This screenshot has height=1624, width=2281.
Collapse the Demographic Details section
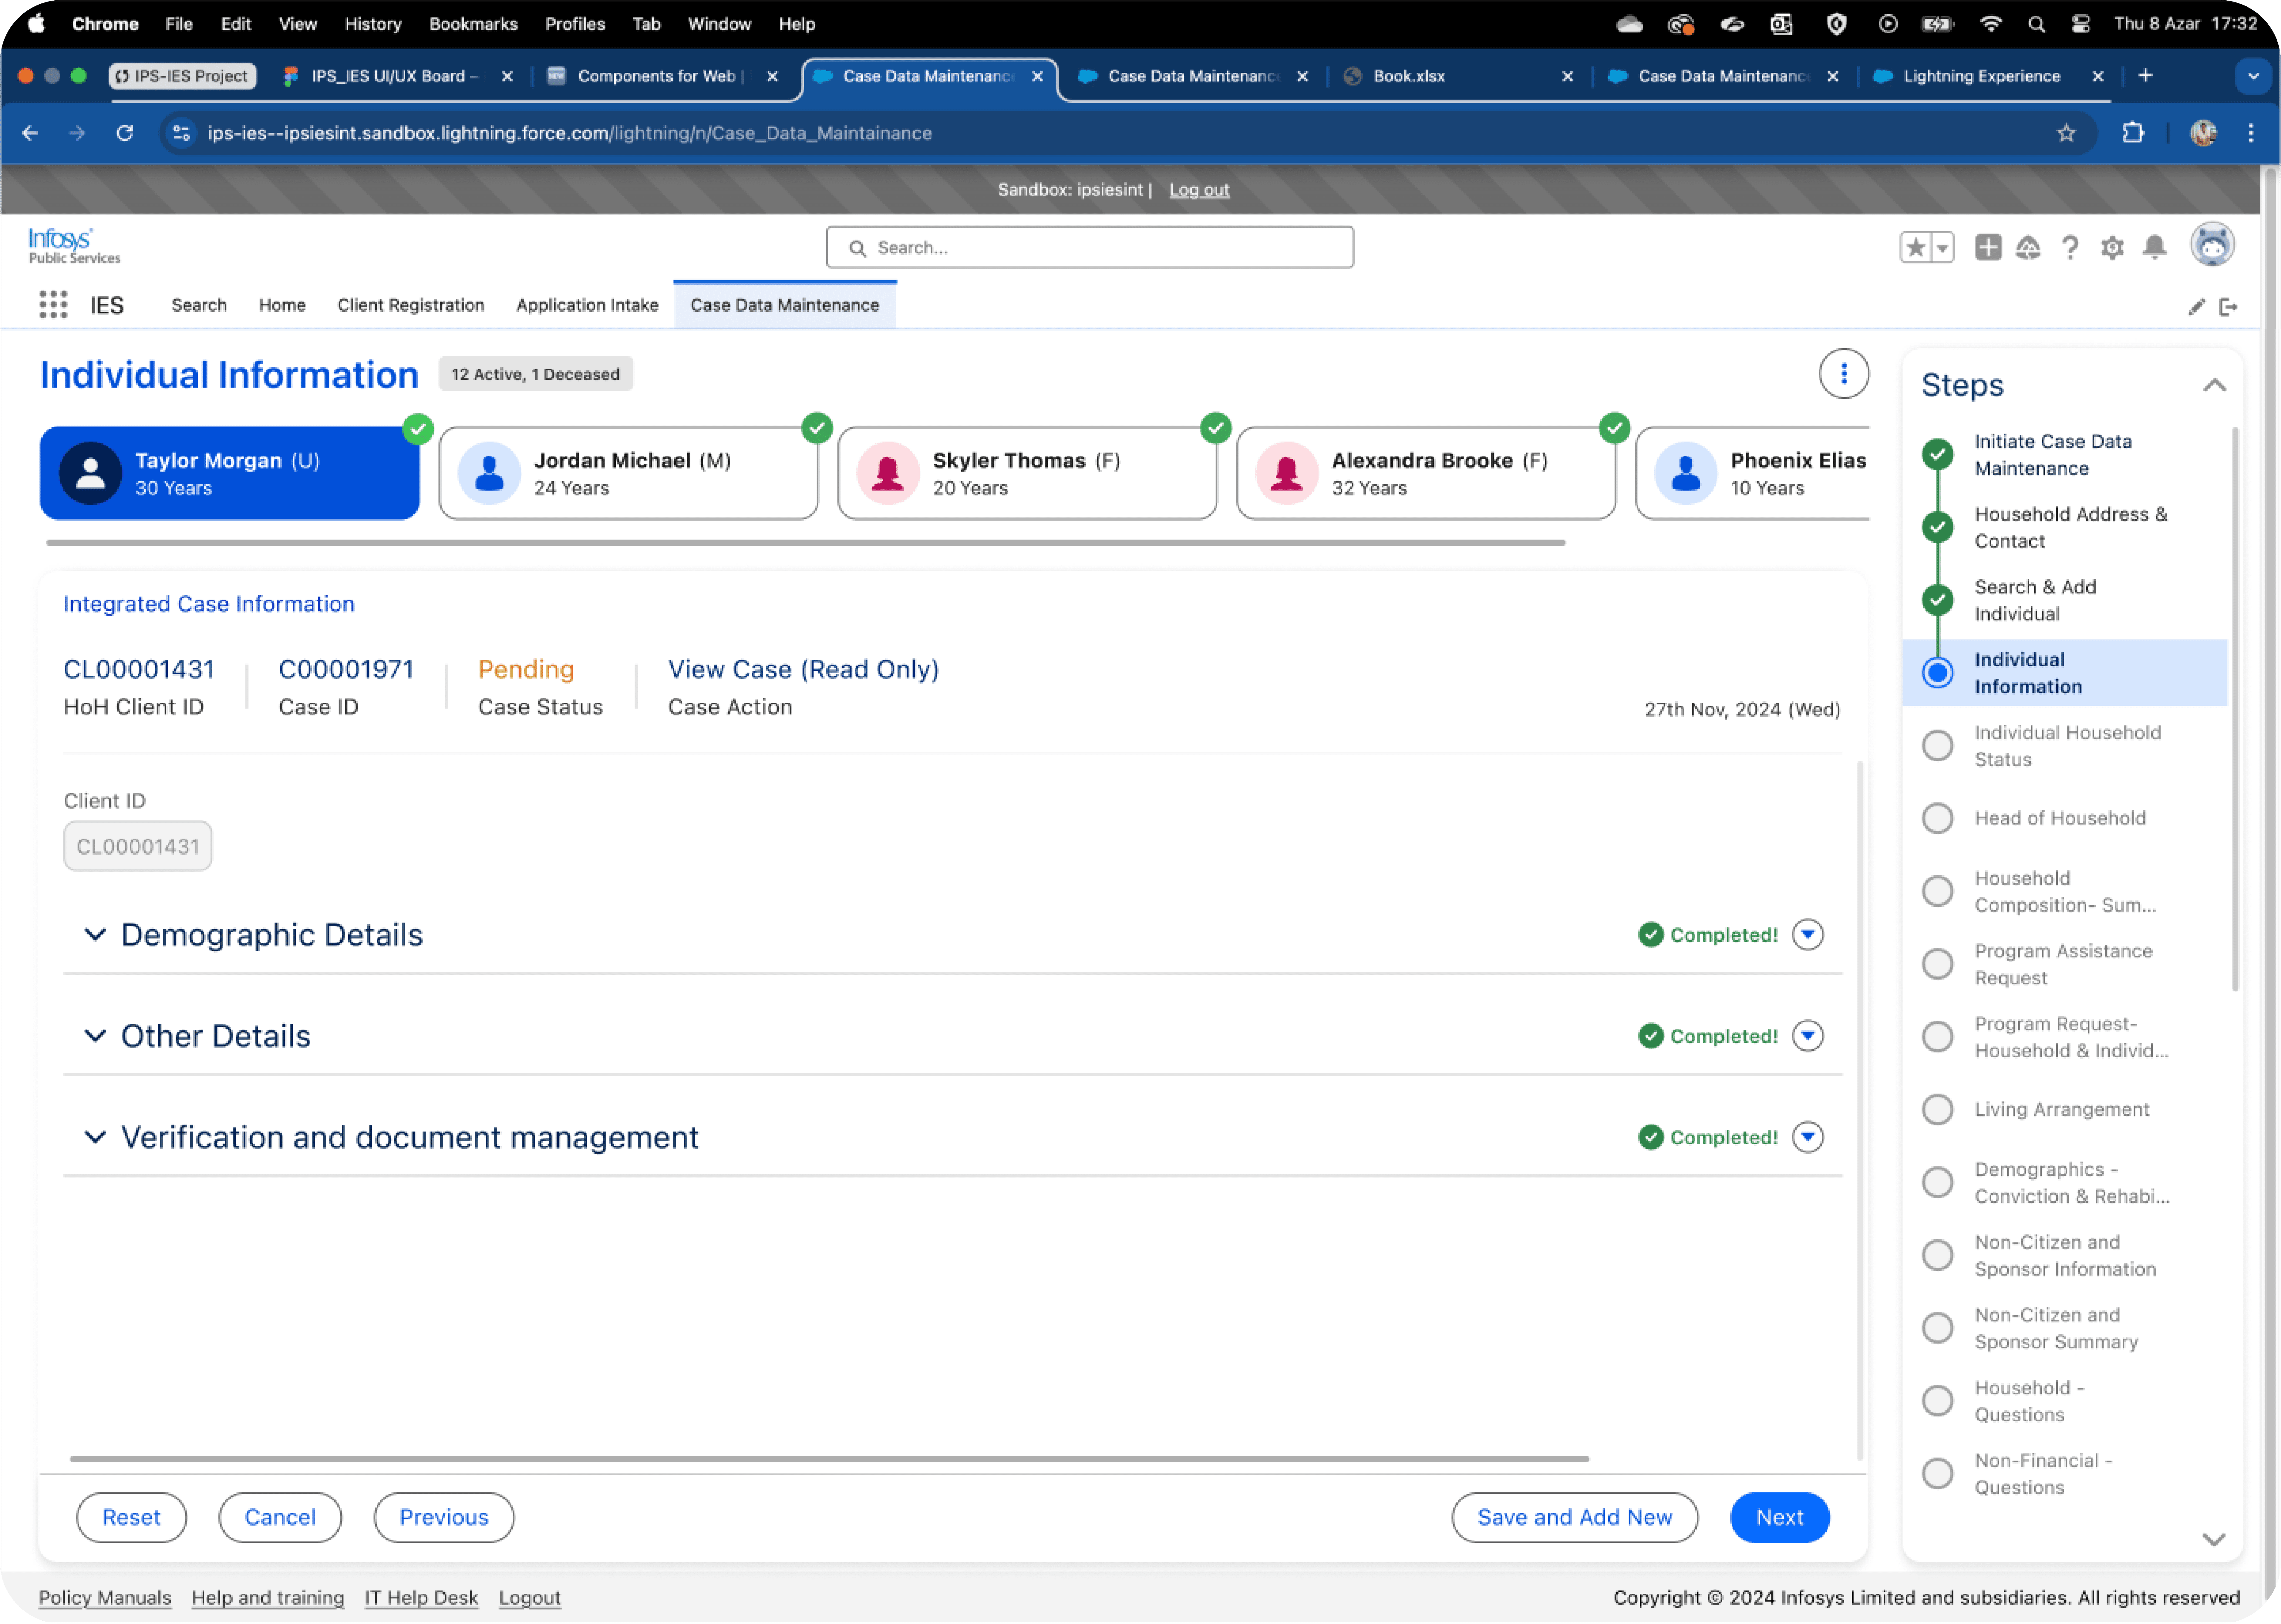click(x=95, y=935)
